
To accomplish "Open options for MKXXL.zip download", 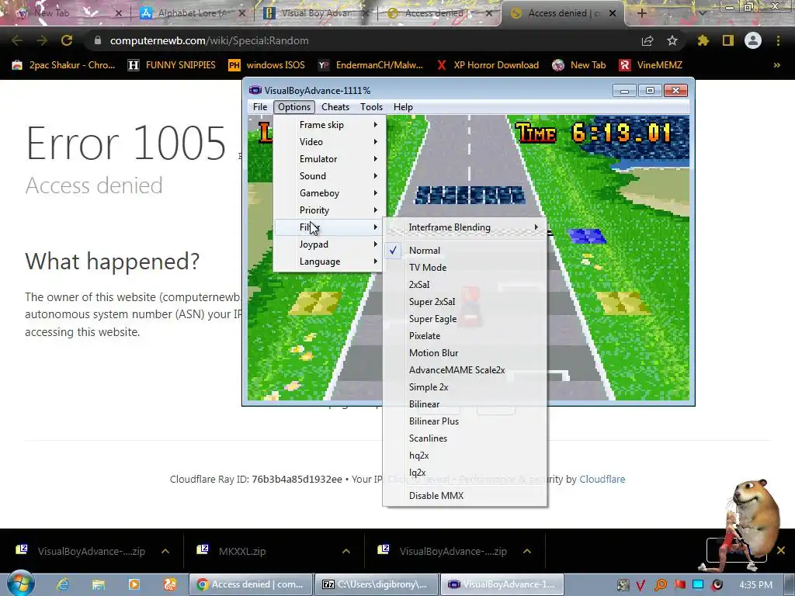I will click(x=346, y=551).
